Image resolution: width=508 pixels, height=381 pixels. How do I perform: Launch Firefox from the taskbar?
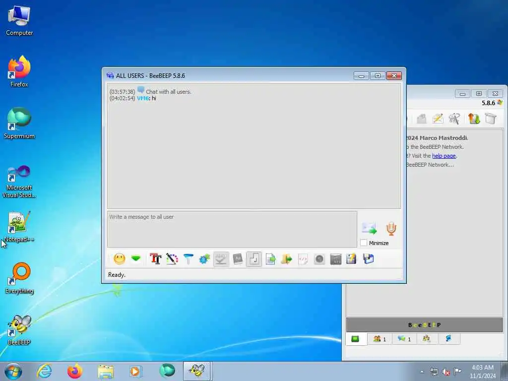pos(75,371)
